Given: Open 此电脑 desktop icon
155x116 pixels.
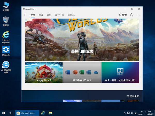Looking at the screenshot, I should (6, 6).
